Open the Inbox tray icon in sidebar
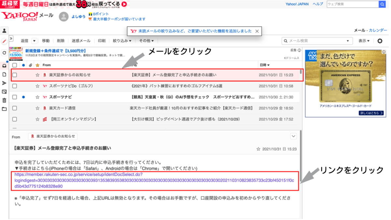 click(x=4, y=66)
